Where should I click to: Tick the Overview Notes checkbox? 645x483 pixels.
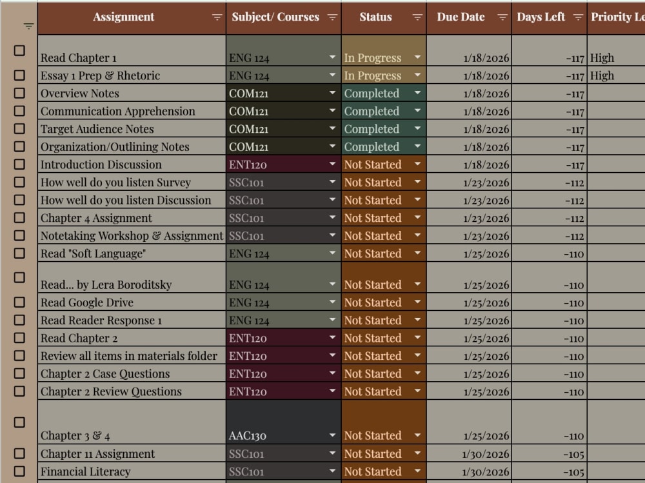(x=19, y=93)
